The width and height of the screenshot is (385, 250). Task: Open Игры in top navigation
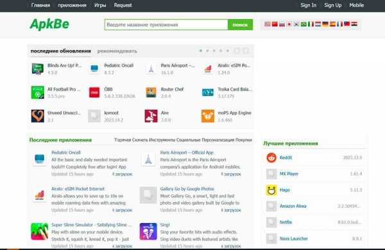click(x=100, y=5)
